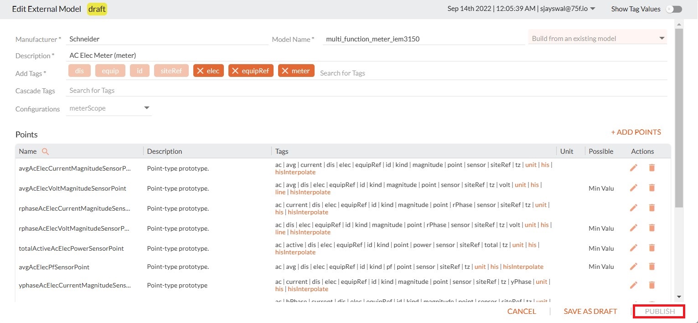Open Build from an existing model dropdown
This screenshot has width=698, height=323.
point(598,39)
